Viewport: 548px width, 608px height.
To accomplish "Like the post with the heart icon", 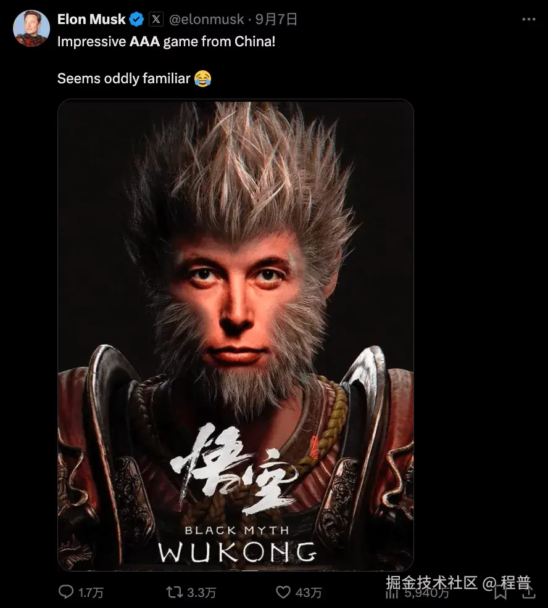I will pyautogui.click(x=283, y=592).
